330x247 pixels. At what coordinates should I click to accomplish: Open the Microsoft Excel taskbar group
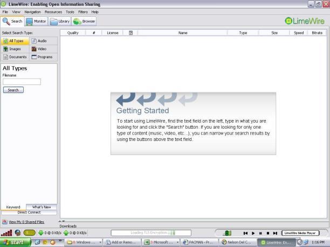(x=161, y=242)
